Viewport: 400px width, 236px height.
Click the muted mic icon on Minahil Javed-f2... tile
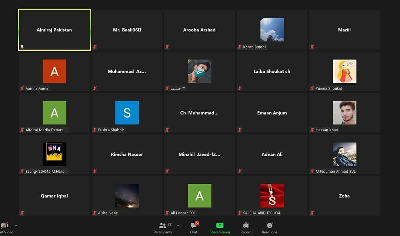click(x=167, y=171)
